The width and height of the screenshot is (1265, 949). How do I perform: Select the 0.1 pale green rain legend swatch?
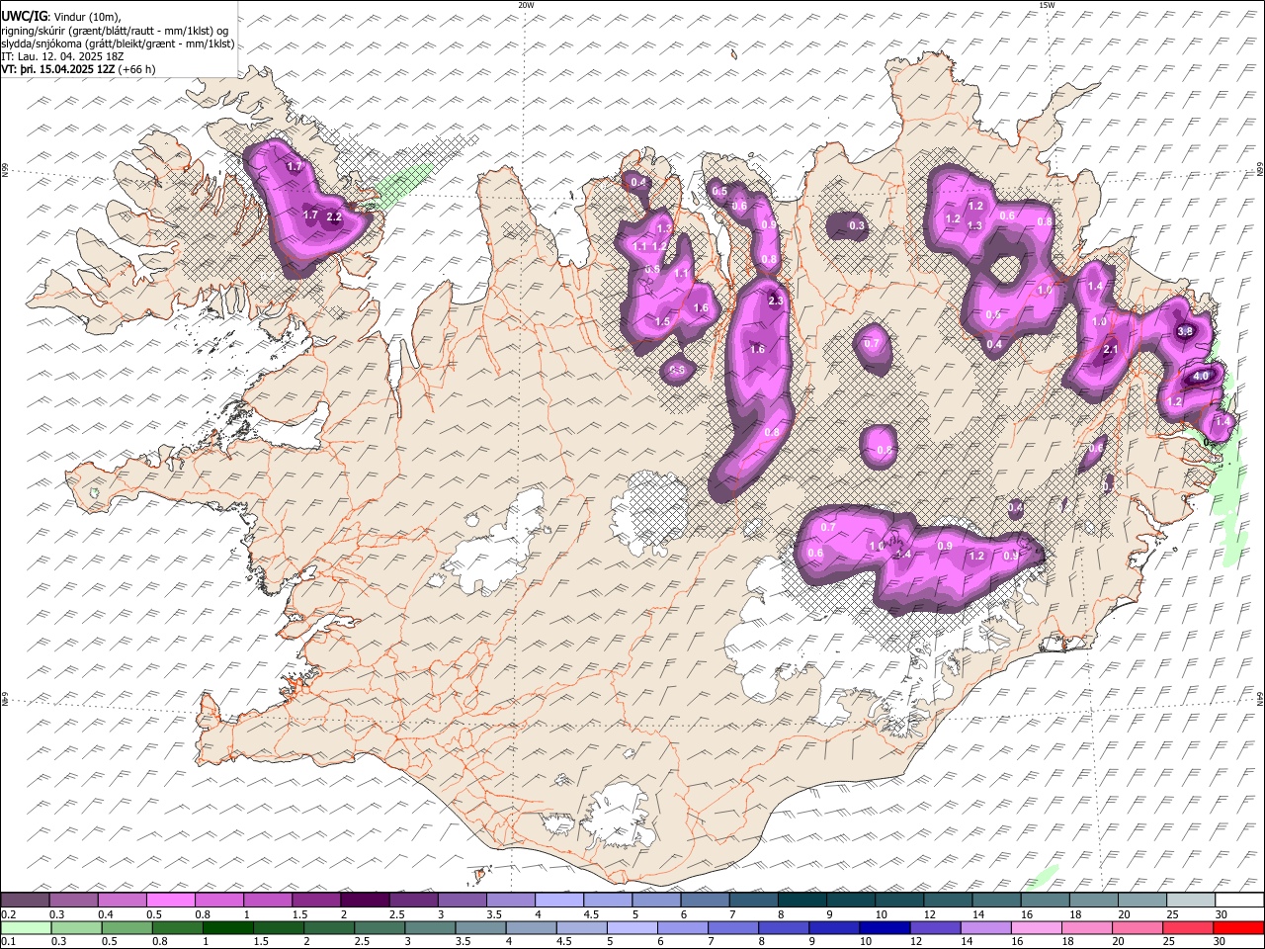[25, 927]
